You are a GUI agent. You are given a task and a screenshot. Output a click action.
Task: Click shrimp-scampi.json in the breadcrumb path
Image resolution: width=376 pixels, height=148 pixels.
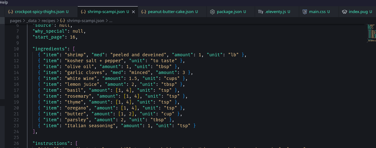[86, 21]
